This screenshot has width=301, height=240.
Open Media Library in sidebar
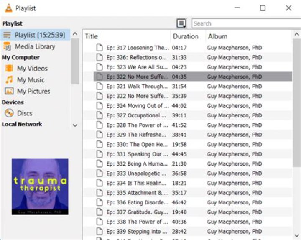[35, 46]
